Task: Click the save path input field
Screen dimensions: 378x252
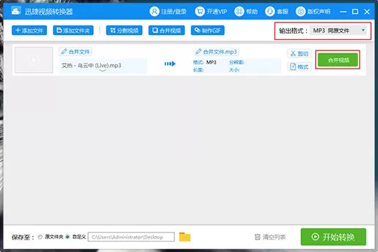Action: [x=131, y=237]
